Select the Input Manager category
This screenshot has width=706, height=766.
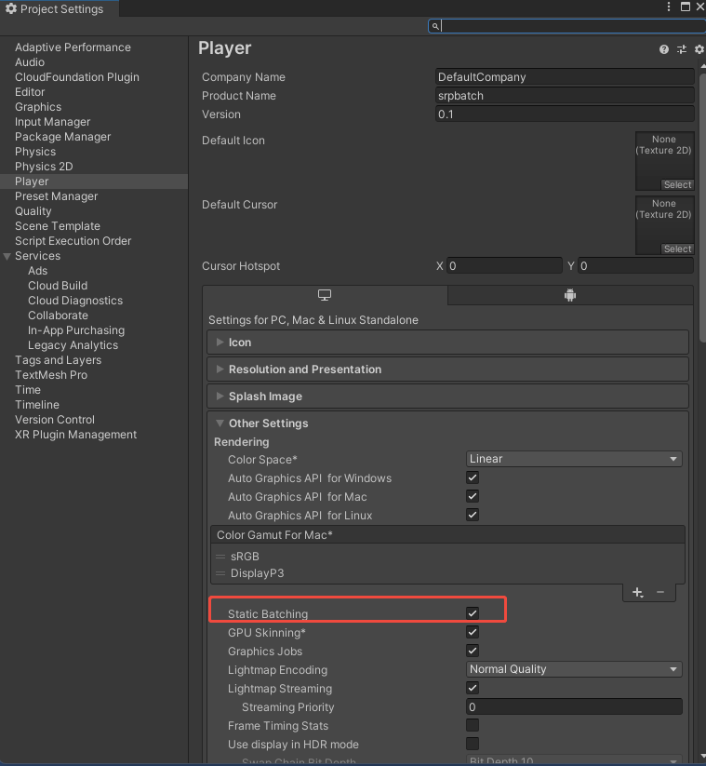(53, 122)
